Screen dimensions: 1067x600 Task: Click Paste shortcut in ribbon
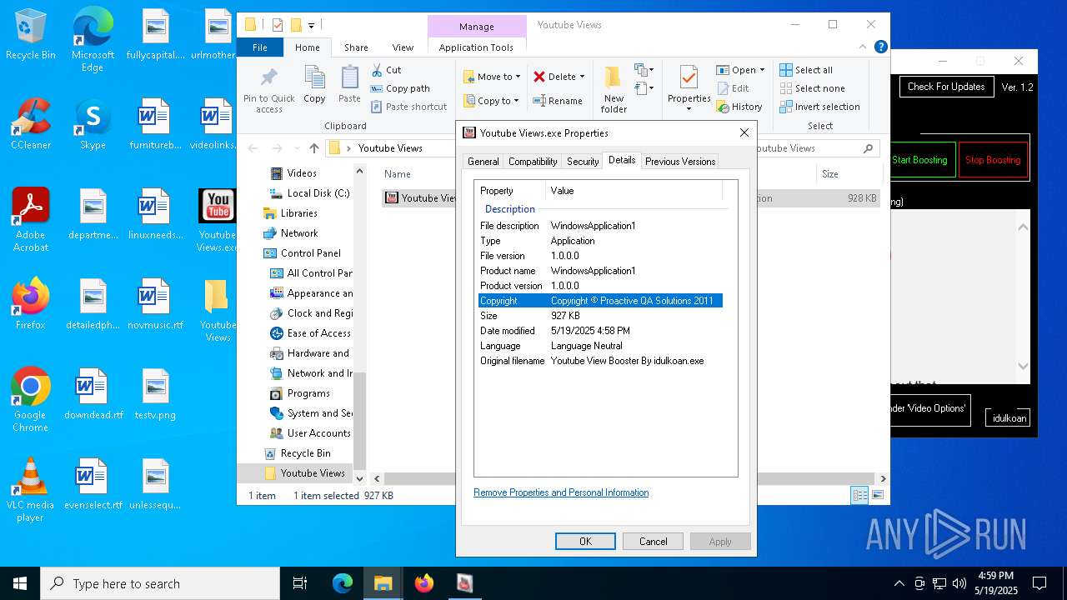[409, 107]
